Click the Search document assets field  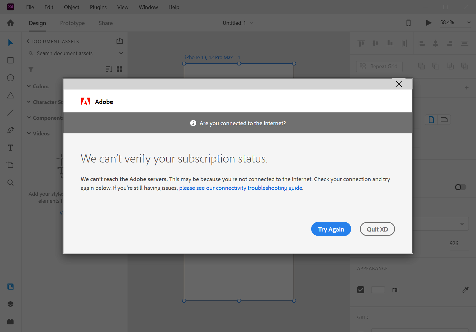tap(65, 53)
